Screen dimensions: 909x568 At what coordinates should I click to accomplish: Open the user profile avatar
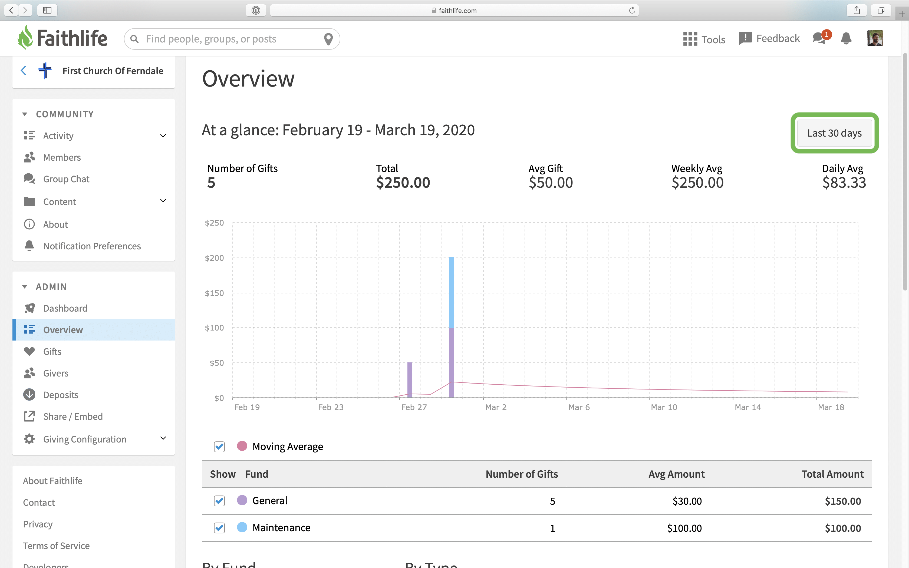point(875,38)
